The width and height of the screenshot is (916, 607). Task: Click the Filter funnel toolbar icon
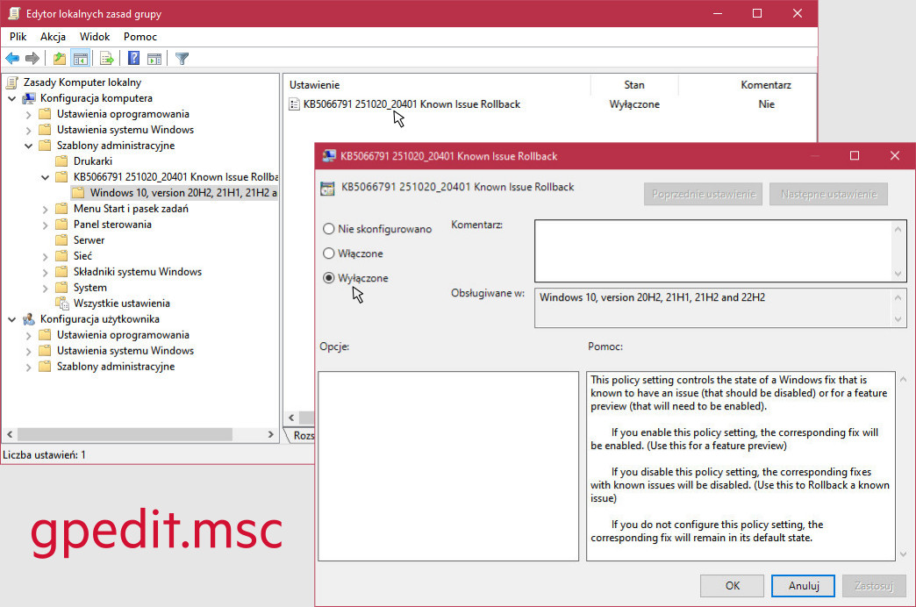coord(182,59)
